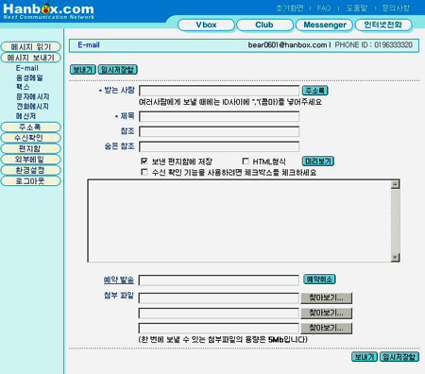The image size is (425, 374).
Task: Click the 받는 사람 recipient field
Action: [x=219, y=91]
